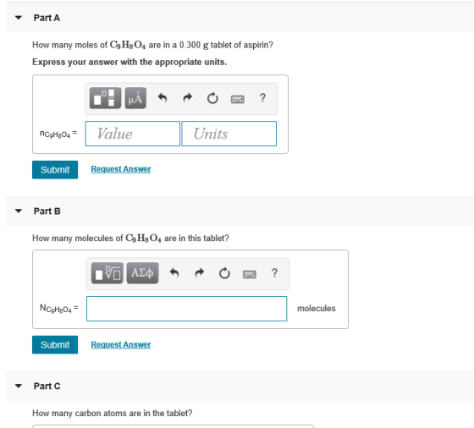Show keyboard shortcuts for Part B

(250, 274)
